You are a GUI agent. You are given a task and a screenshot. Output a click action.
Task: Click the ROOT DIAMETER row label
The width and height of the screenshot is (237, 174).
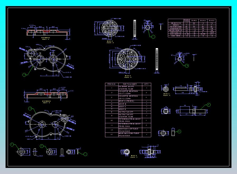[x=176, y=32]
